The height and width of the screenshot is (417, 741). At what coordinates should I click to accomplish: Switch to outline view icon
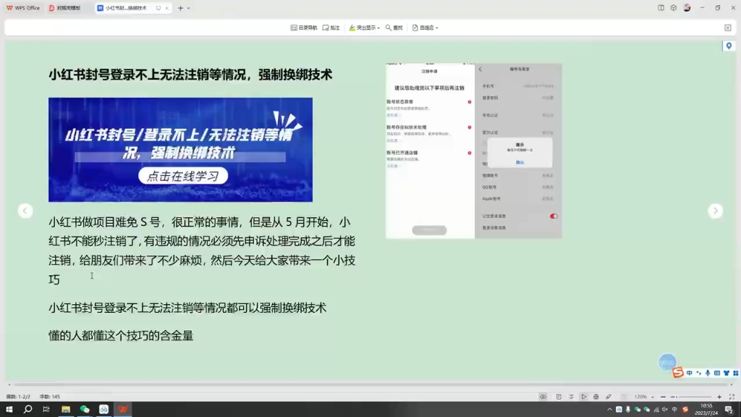click(571, 397)
